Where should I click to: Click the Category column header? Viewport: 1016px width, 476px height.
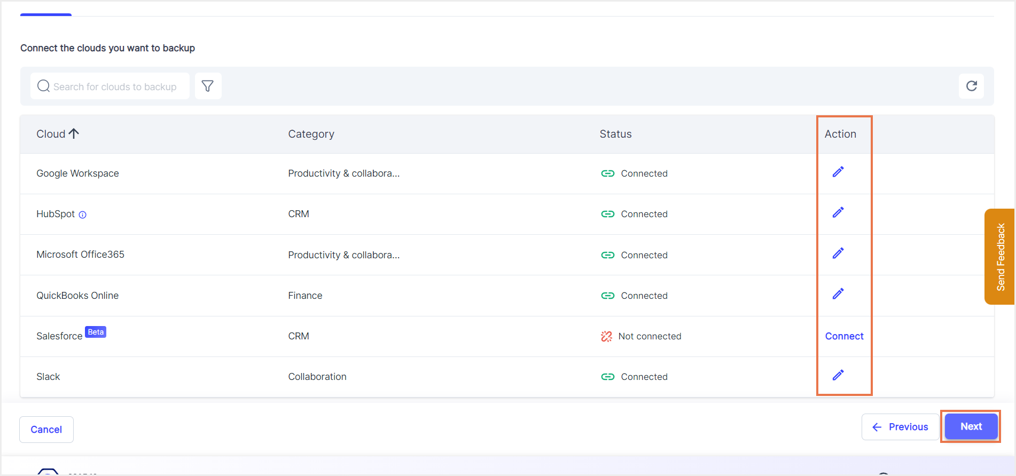[311, 134]
